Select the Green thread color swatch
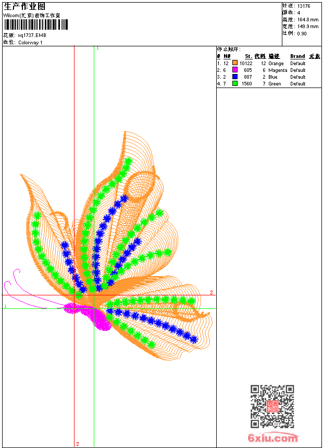 coord(234,83)
